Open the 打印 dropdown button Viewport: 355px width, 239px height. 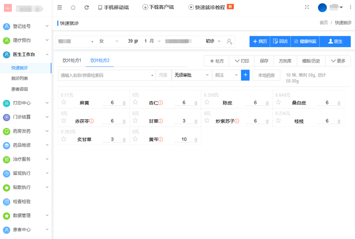pyautogui.click(x=241, y=61)
